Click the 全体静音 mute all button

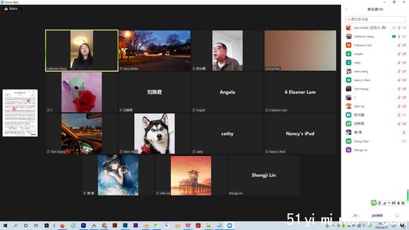[x=377, y=216]
